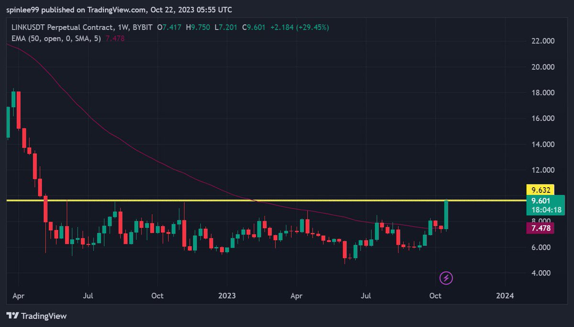Click the publisher line reading spinlee99 published on TradingView.com
Image resolution: width=574 pixels, height=327 pixels.
coord(120,10)
